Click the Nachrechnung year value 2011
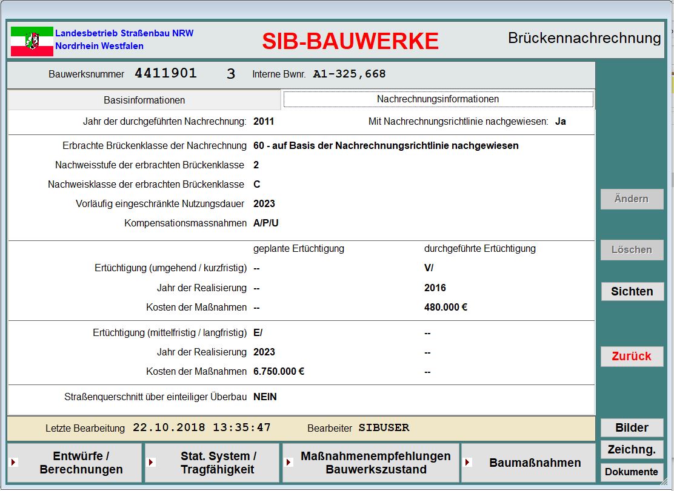This screenshot has width=674, height=491. tap(264, 122)
